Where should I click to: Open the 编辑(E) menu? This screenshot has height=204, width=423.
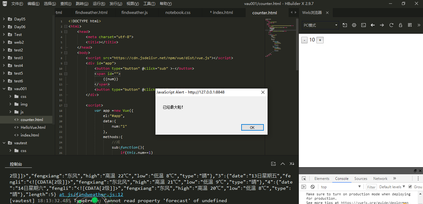click(x=33, y=3)
